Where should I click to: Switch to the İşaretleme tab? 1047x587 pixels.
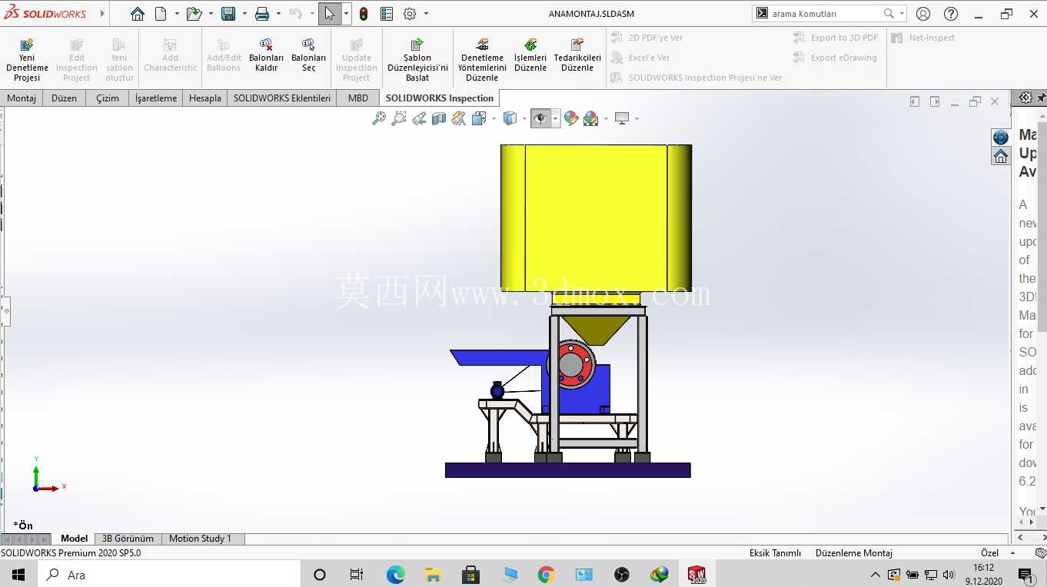click(x=156, y=98)
